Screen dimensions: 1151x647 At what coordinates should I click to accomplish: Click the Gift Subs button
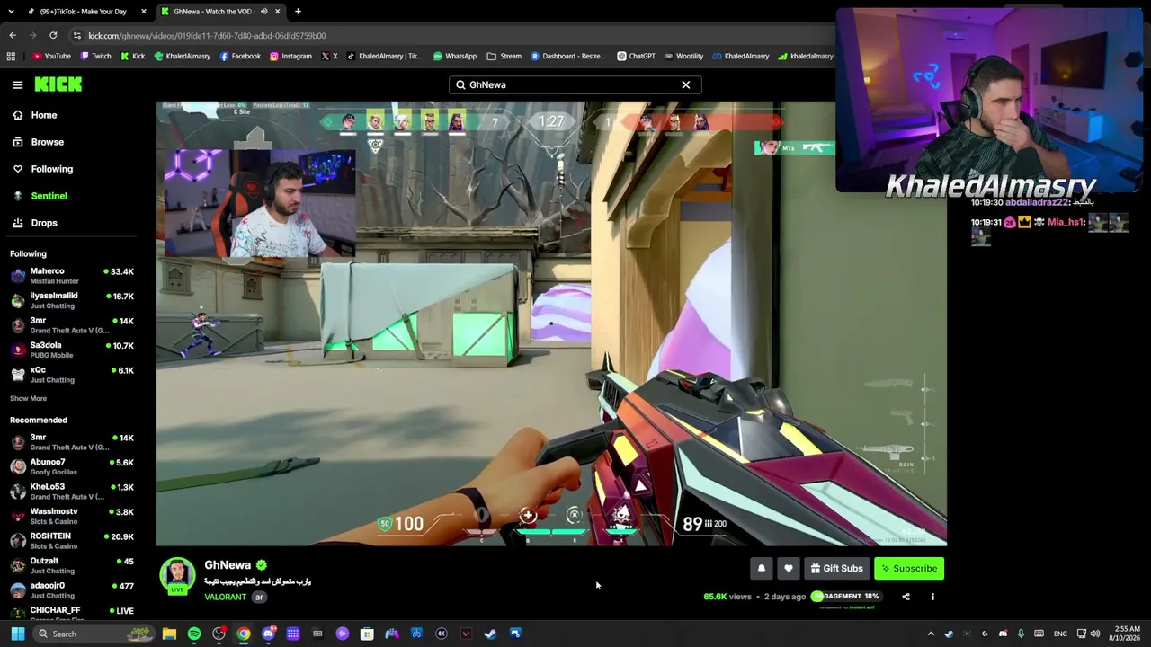tap(836, 568)
